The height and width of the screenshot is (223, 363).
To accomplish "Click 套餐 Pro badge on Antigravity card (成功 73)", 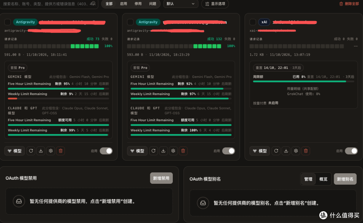I will pos(17,68).
